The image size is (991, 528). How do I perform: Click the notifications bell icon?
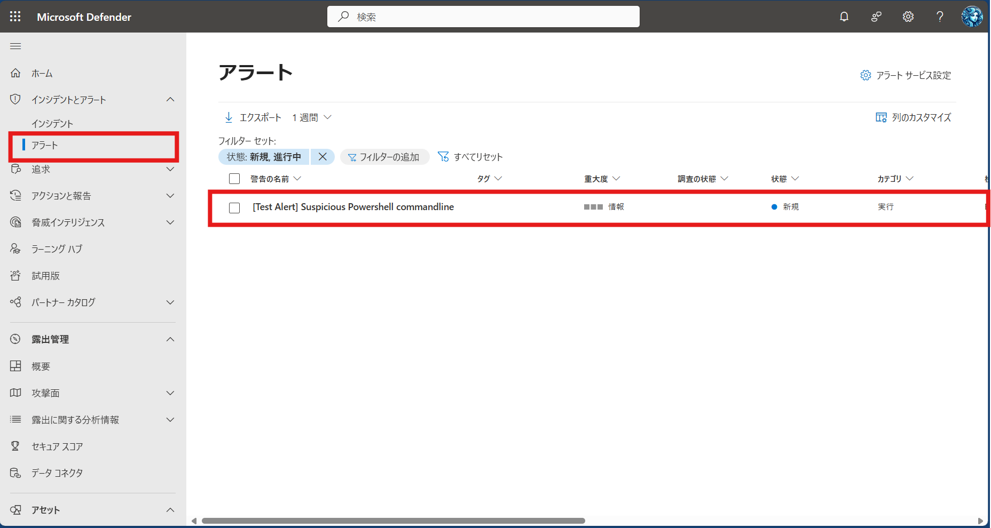pyautogui.click(x=844, y=17)
